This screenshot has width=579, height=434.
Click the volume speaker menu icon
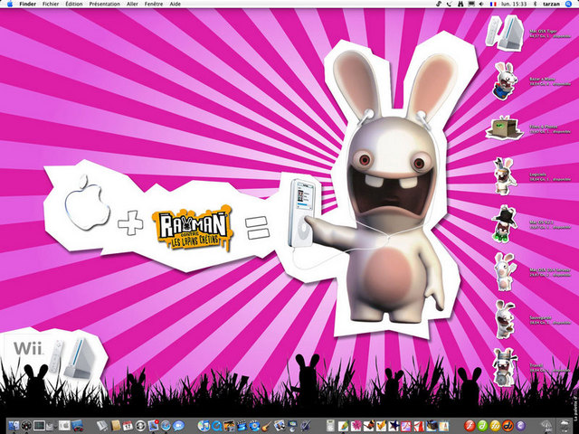pyautogui.click(x=481, y=4)
